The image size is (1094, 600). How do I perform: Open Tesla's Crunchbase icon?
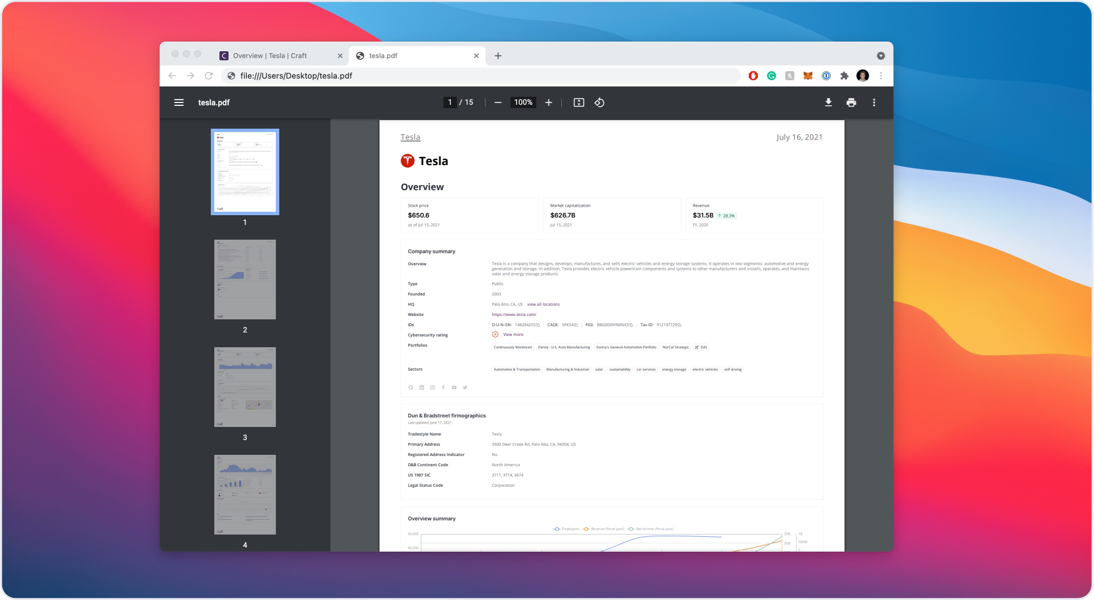(411, 388)
